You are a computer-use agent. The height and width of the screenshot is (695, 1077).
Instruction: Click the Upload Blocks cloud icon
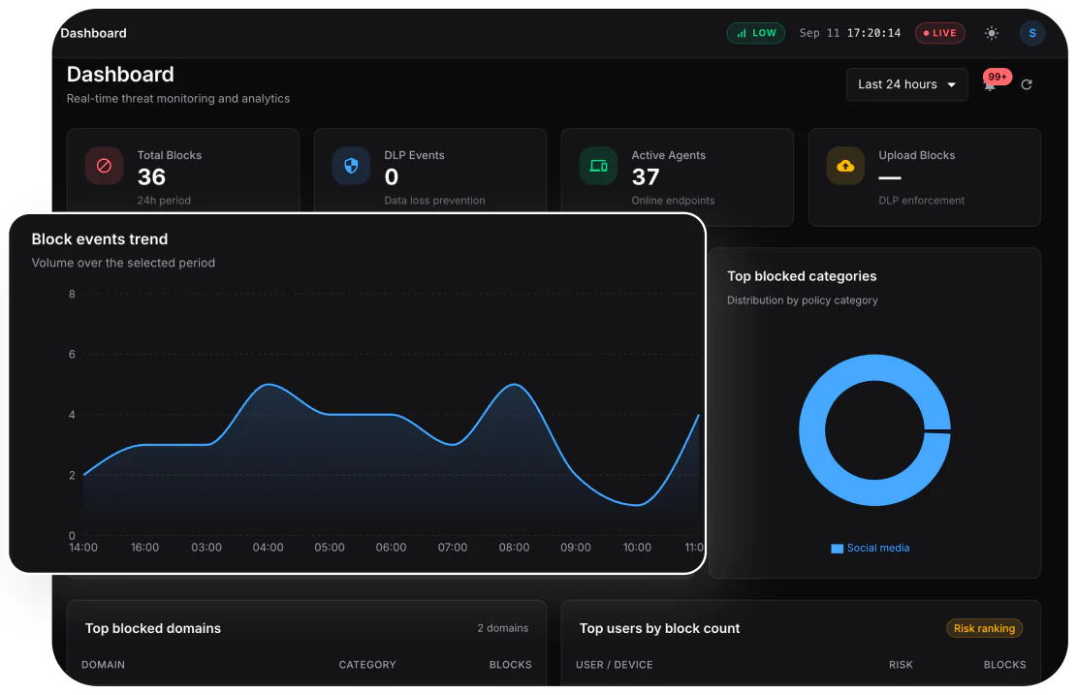click(845, 166)
